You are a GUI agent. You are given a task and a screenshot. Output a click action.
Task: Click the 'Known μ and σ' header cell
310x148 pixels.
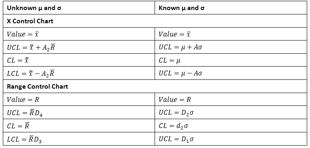231,8
